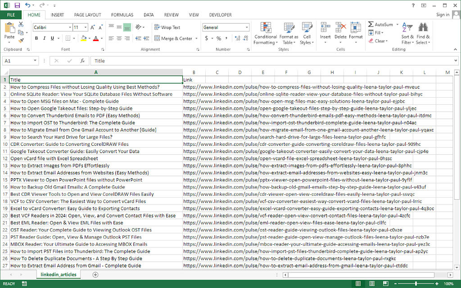This screenshot has width=461, height=288.
Task: Decrease font size with the smaller A icon
Action: (x=100, y=27)
